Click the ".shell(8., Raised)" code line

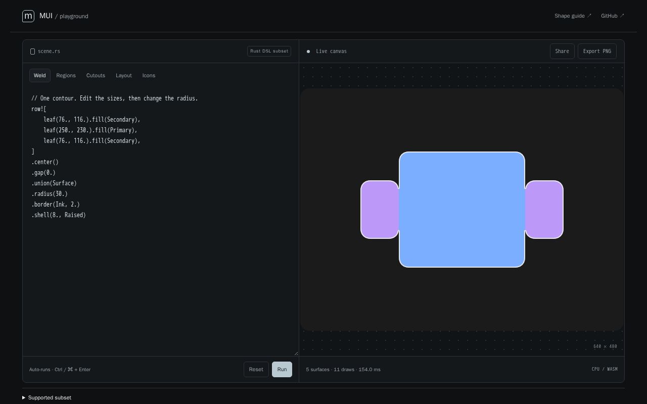(x=59, y=215)
